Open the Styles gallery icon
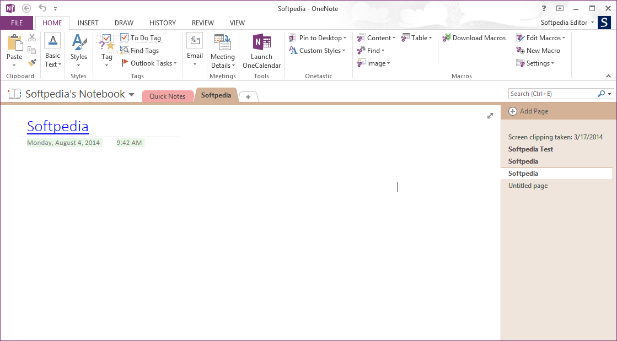 point(79,42)
